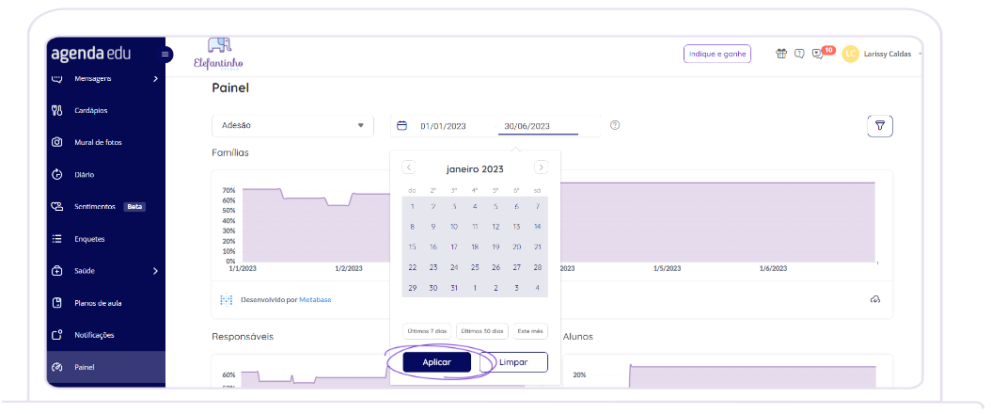The width and height of the screenshot is (991, 414).
Task: Click the Aplicar button
Action: point(436,362)
